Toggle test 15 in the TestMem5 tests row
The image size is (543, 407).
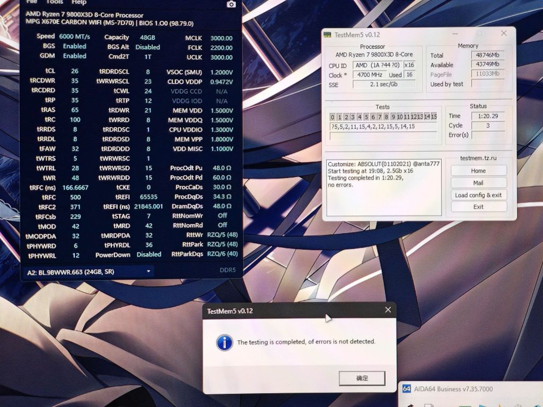click(x=433, y=117)
